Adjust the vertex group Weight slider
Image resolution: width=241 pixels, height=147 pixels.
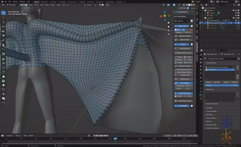(222, 85)
